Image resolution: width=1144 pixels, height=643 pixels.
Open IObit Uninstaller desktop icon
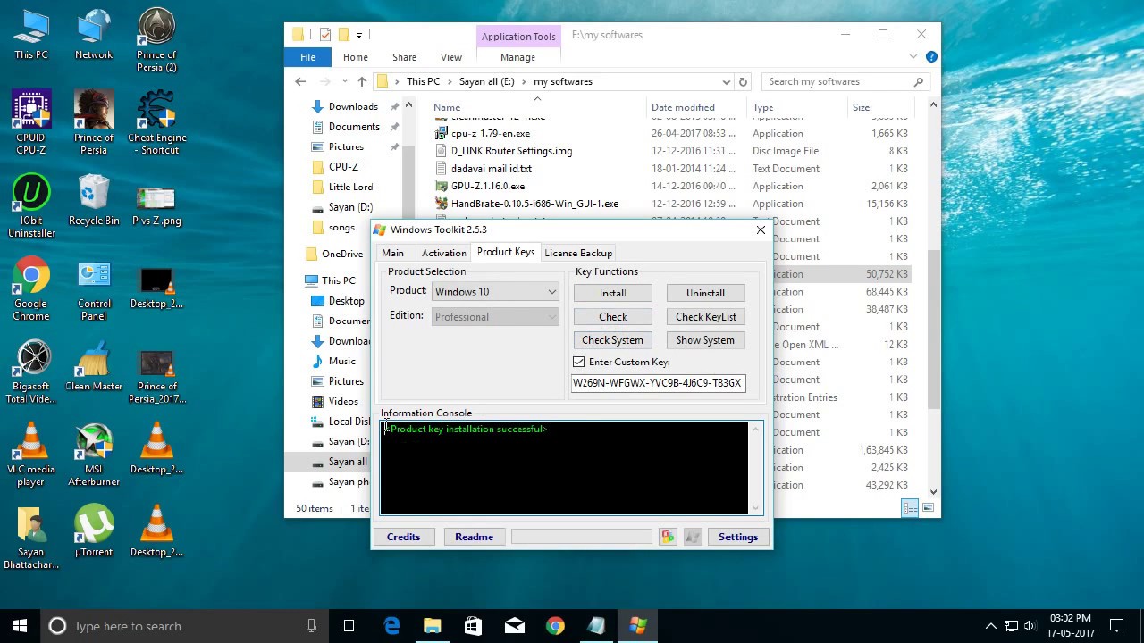tap(31, 206)
